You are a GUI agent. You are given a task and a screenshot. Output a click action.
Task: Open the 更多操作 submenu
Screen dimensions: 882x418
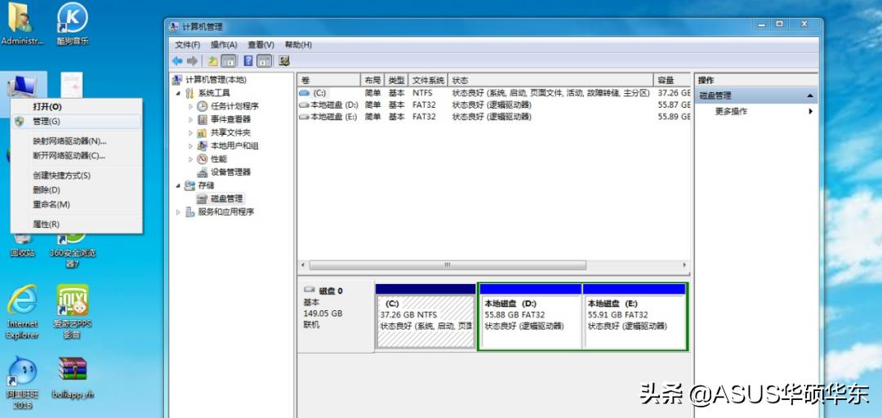756,111
